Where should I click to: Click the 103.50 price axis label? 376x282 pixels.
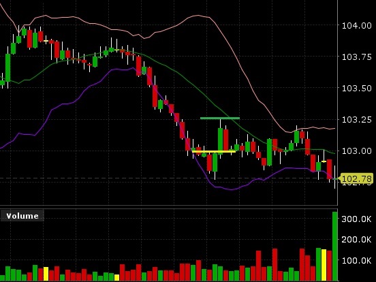click(x=356, y=89)
